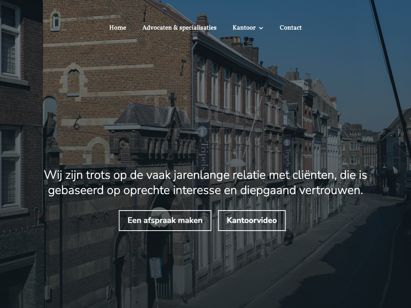Click the farther Tripels advocaten banner down the street

pos(287,154)
